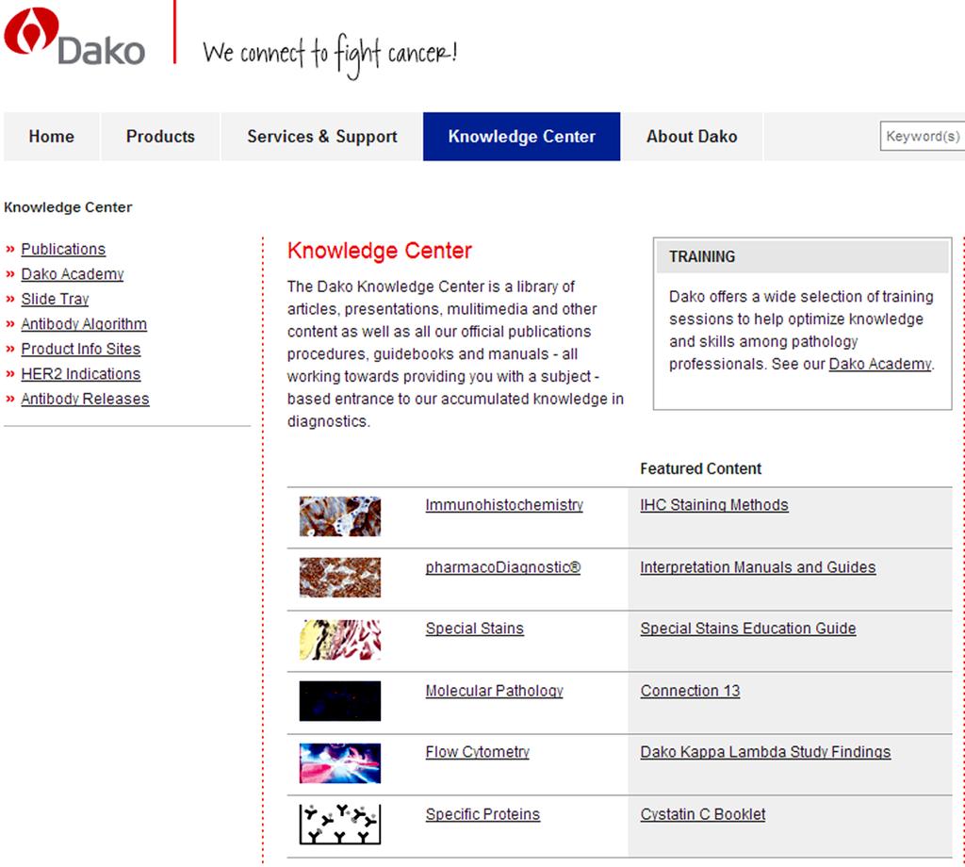Open the Special Stains topic link

(x=475, y=629)
